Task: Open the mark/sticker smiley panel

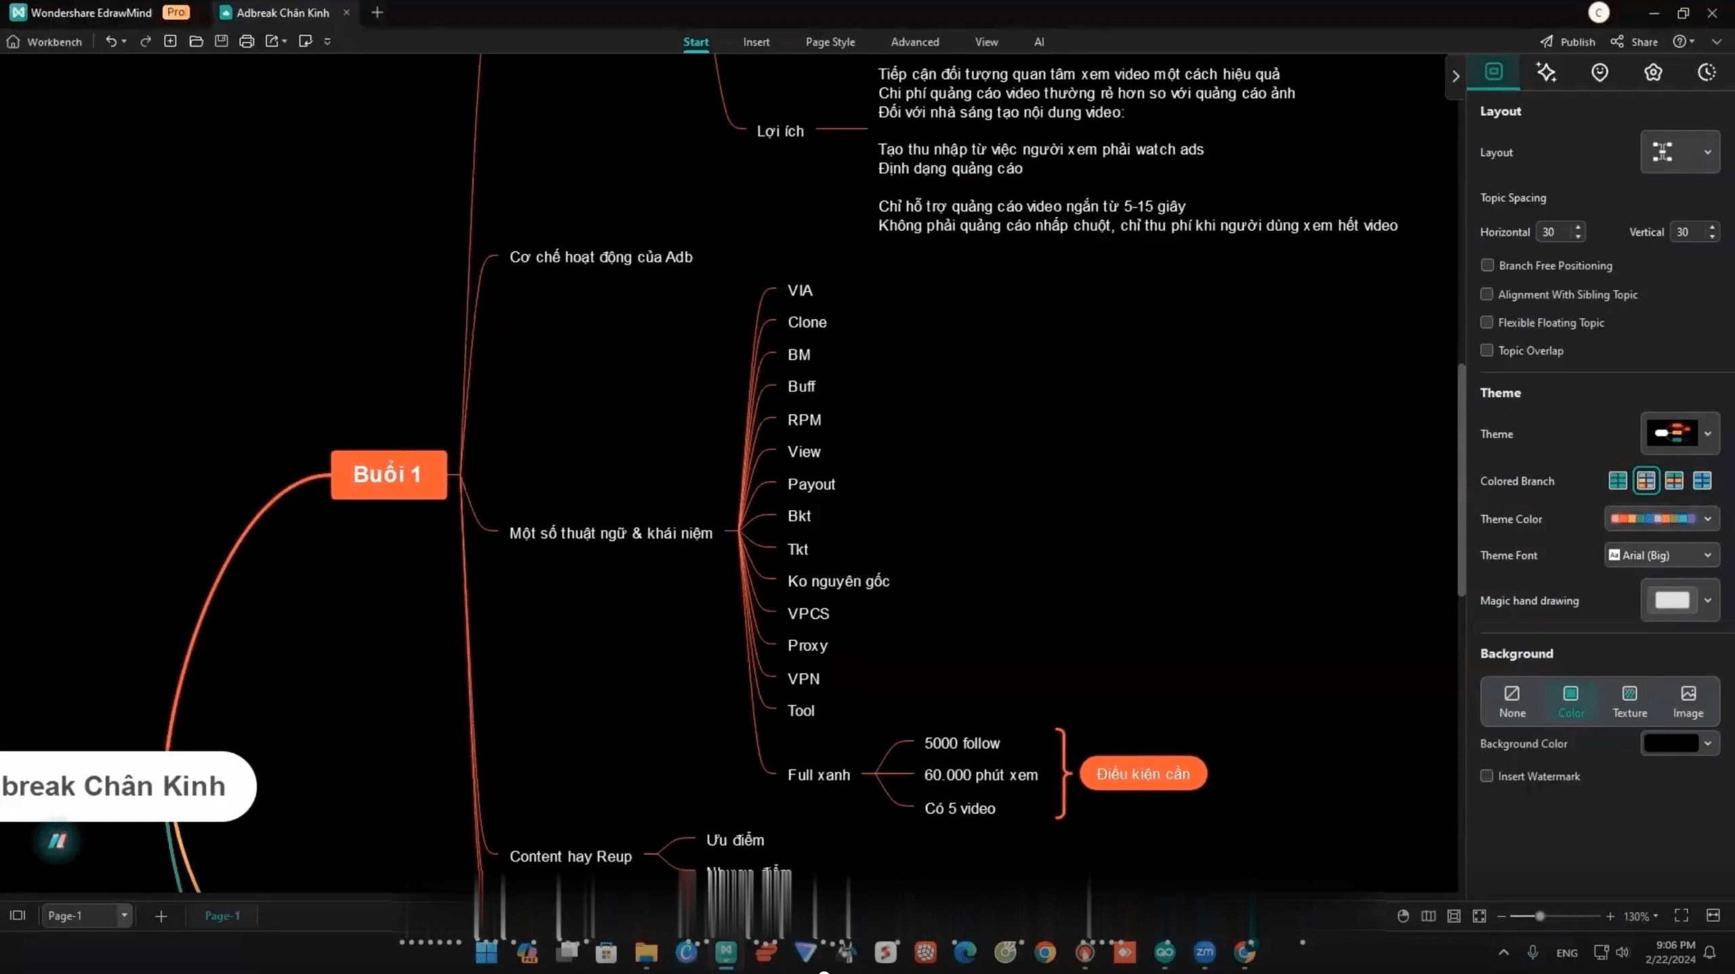Action: pyautogui.click(x=1599, y=72)
